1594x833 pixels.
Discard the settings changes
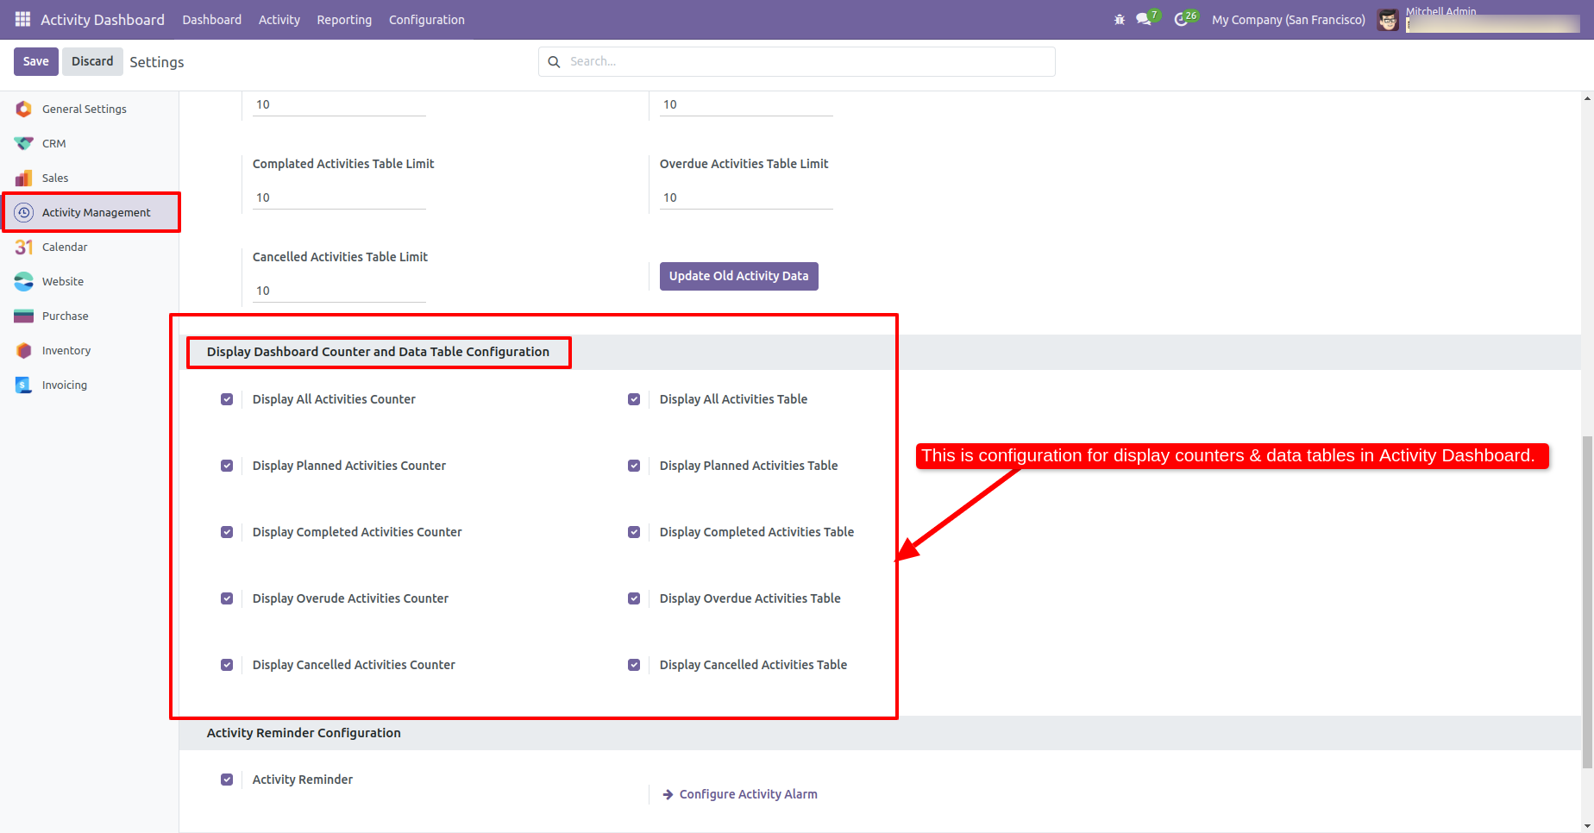point(92,61)
